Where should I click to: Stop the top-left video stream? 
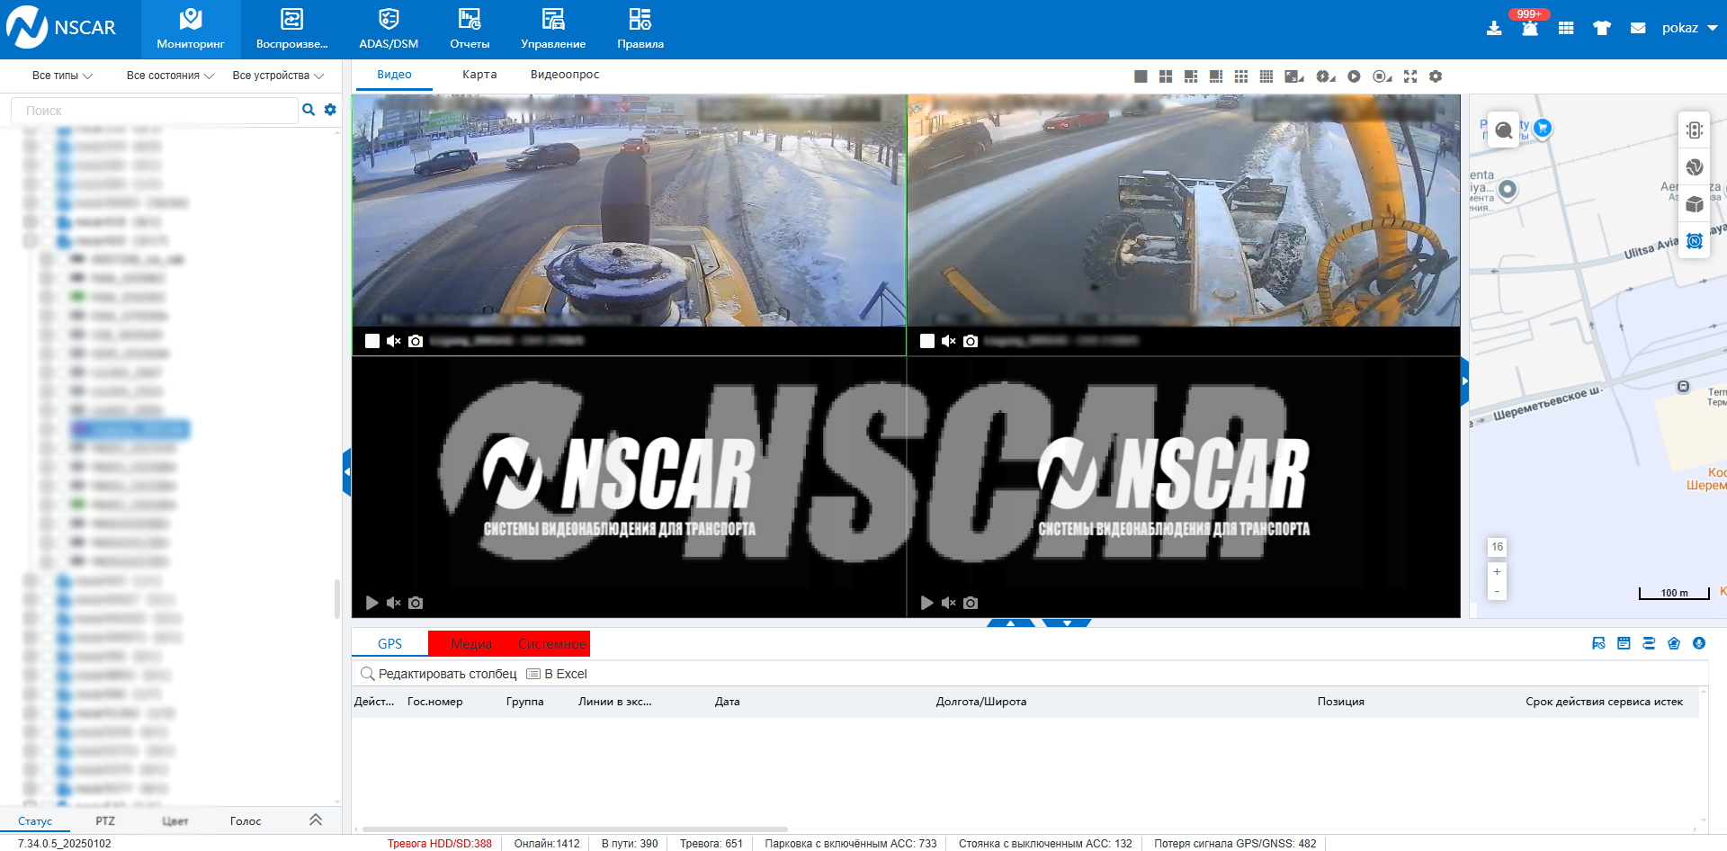372,341
